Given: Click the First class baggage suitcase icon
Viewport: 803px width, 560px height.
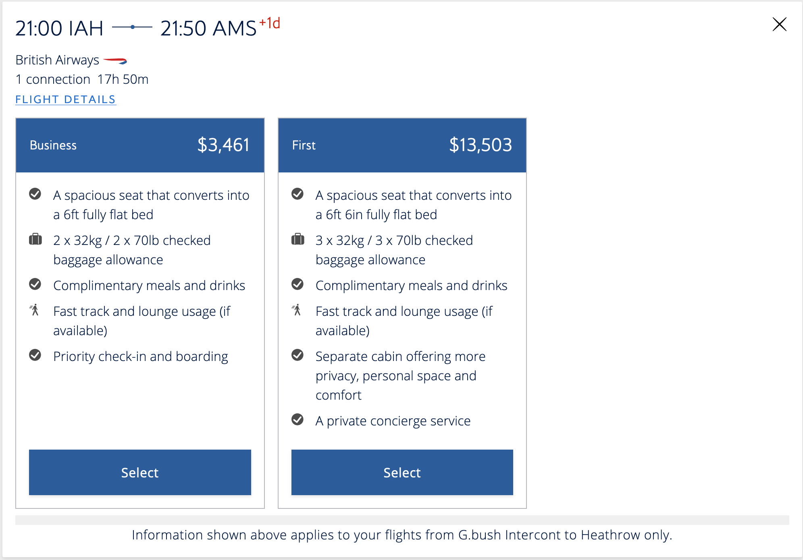Looking at the screenshot, I should tap(298, 239).
